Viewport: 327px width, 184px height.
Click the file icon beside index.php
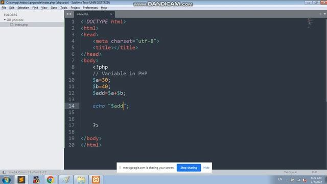point(12,25)
